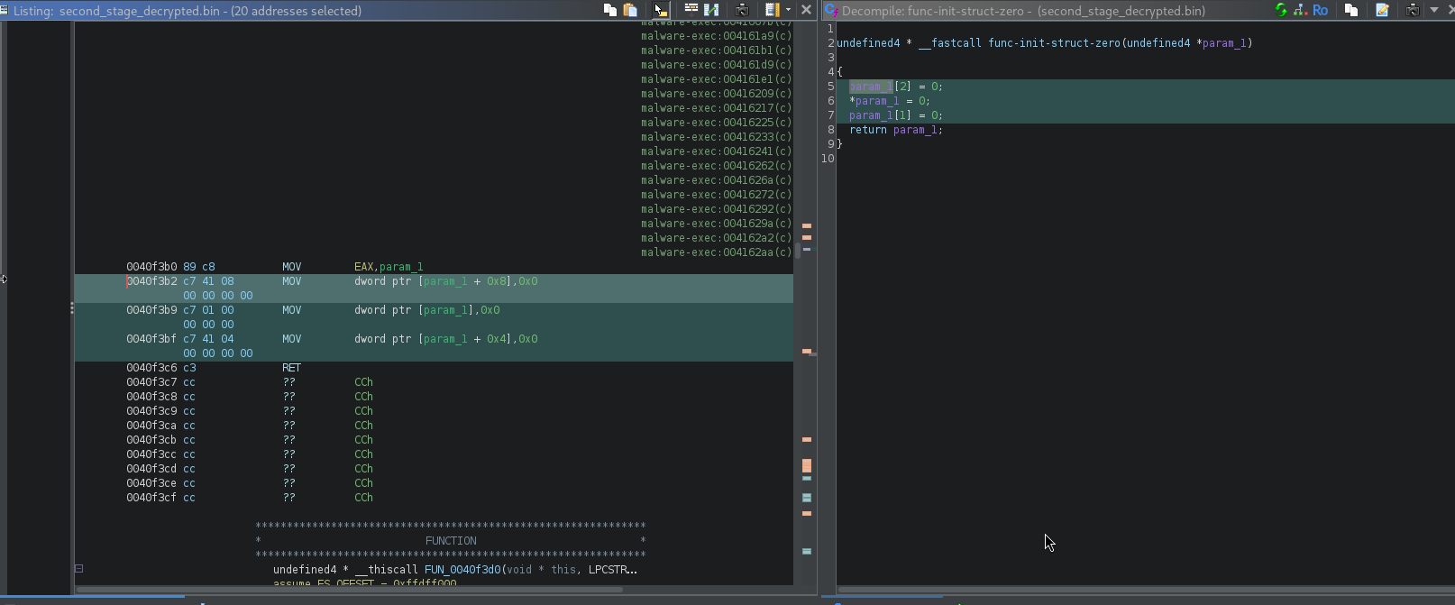Click address 0040f3cf in the Listing

pos(151,498)
